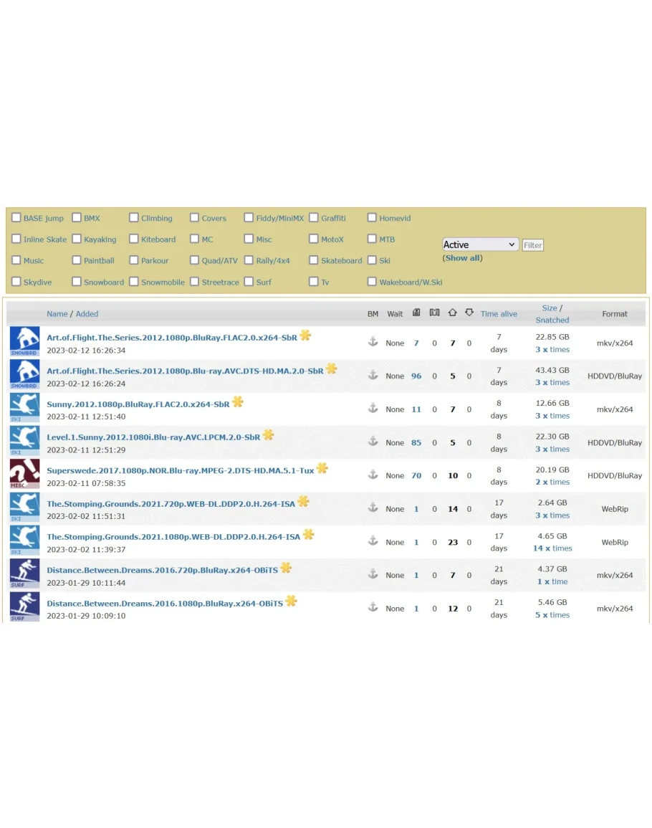
Task: Tick the Climbing checkbox
Action: [x=133, y=217]
